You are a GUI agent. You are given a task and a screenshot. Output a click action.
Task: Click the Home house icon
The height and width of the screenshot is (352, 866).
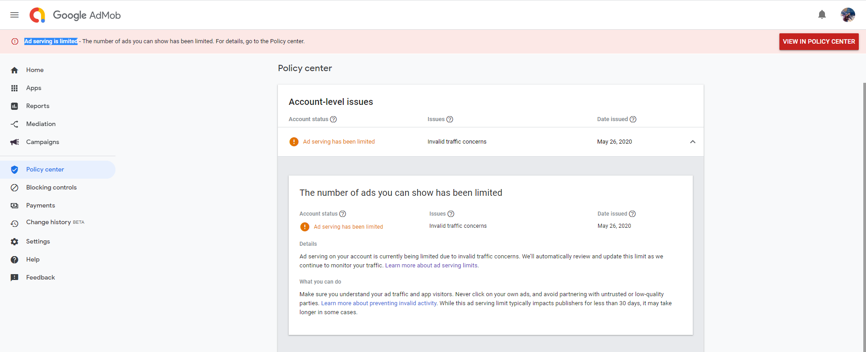point(14,70)
